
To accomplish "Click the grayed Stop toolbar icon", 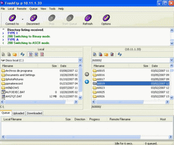I will coord(52,18).
